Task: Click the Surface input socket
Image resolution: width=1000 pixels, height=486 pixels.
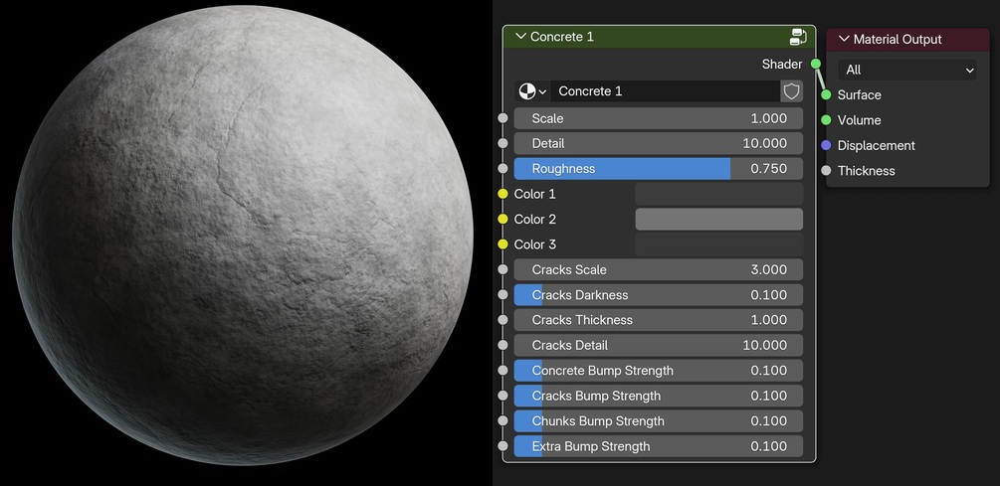Action: (x=827, y=94)
